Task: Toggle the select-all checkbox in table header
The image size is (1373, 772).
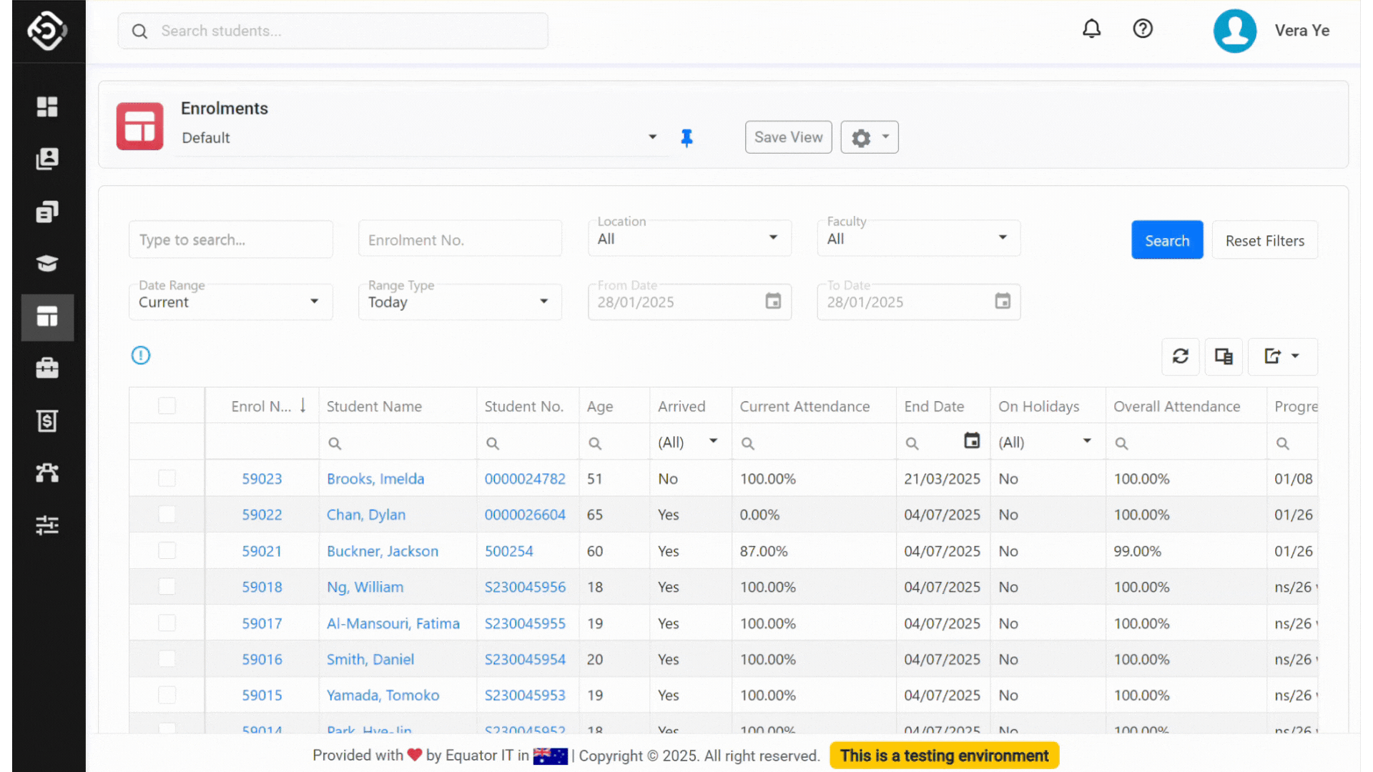Action: tap(167, 406)
